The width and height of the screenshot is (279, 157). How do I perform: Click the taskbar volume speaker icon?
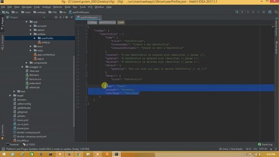click(260, 154)
